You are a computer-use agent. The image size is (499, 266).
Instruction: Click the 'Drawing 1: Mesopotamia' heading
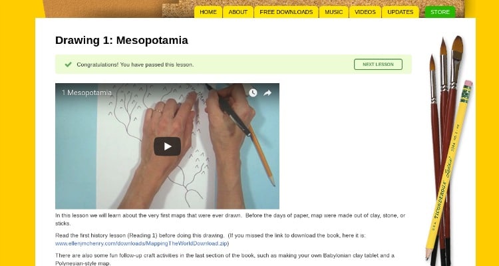[x=122, y=41]
